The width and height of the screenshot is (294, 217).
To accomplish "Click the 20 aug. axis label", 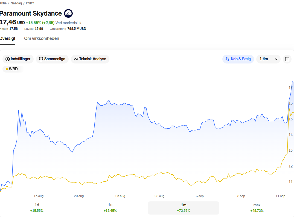I will pos(79,196).
